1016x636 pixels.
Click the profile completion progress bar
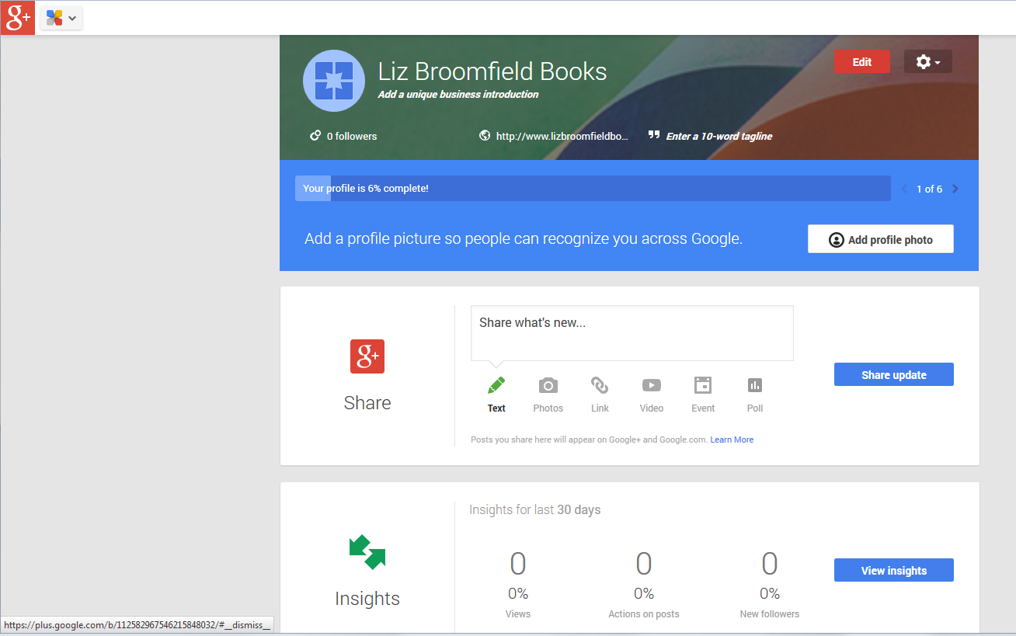(592, 189)
